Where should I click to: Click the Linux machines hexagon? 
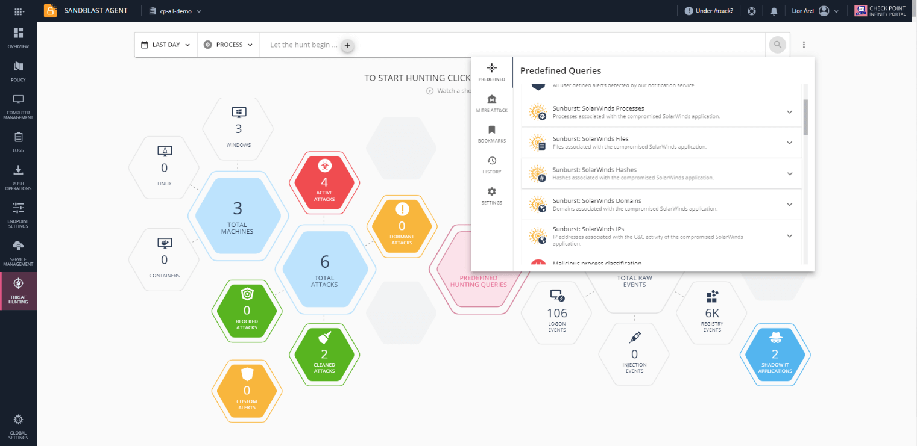(164, 167)
